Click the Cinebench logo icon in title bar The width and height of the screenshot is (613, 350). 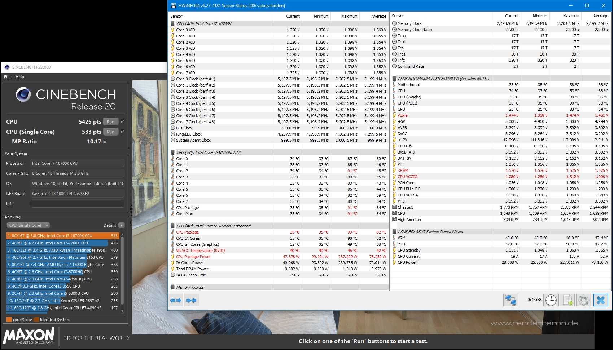(x=7, y=67)
